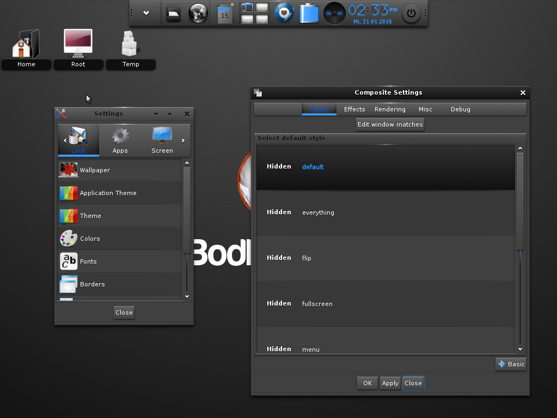The image size is (557, 418).
Task: Click the shelf dropdown arrow launcher
Action: pos(146,13)
